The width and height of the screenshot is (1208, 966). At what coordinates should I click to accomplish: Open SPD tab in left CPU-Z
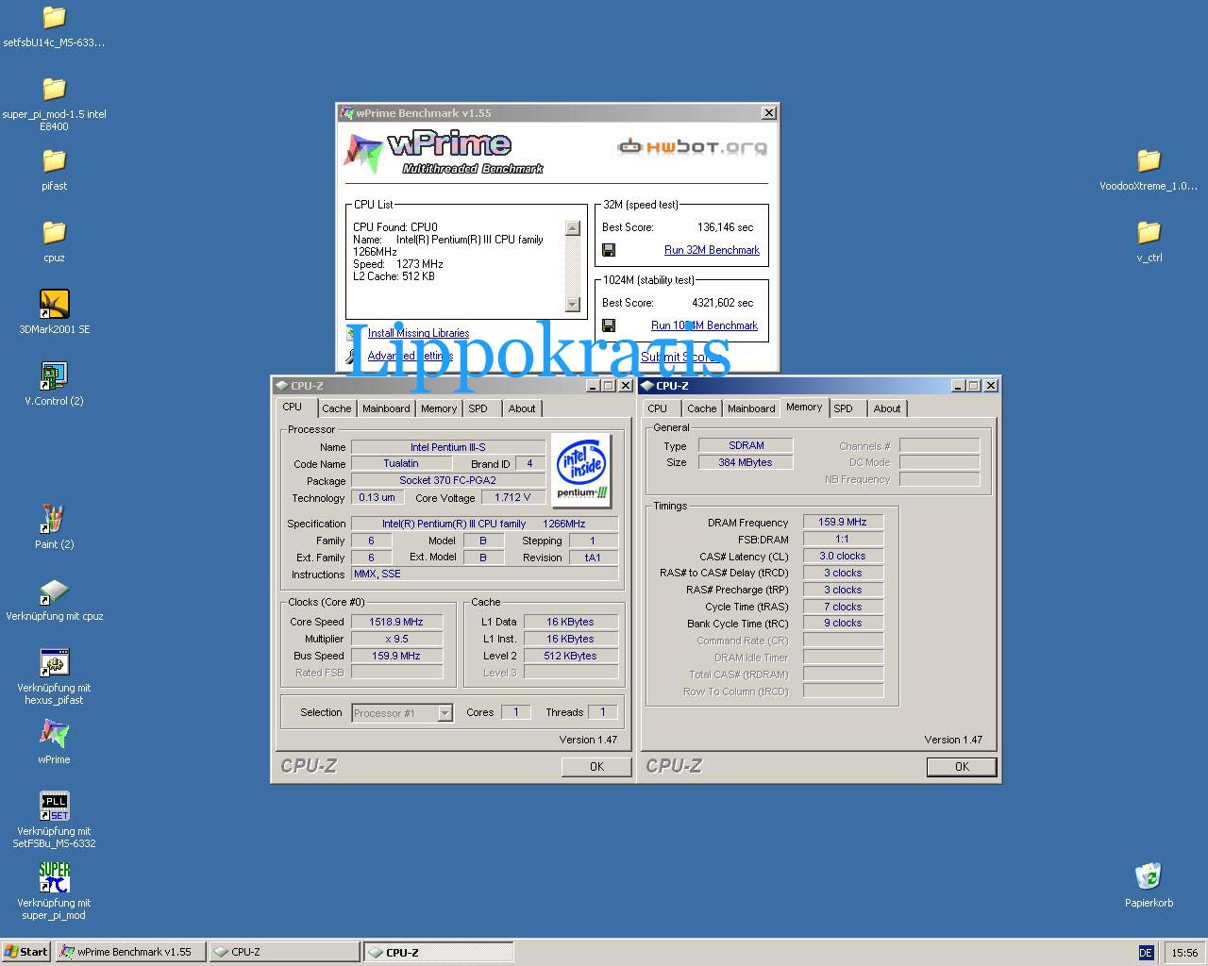pos(478,408)
